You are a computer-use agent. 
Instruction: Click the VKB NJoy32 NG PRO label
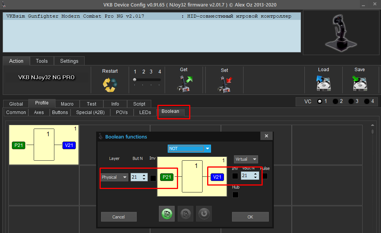point(46,77)
